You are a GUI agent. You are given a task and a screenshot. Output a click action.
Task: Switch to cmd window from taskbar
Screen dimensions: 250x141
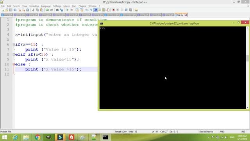pyautogui.click(x=105, y=137)
